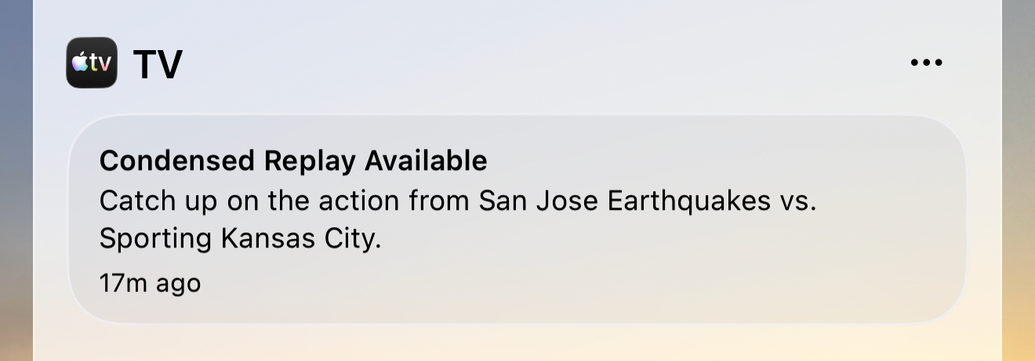Click the Apple TV app icon
1035x361 pixels.
click(92, 63)
